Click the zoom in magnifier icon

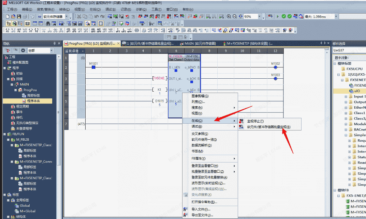pos(229,16)
